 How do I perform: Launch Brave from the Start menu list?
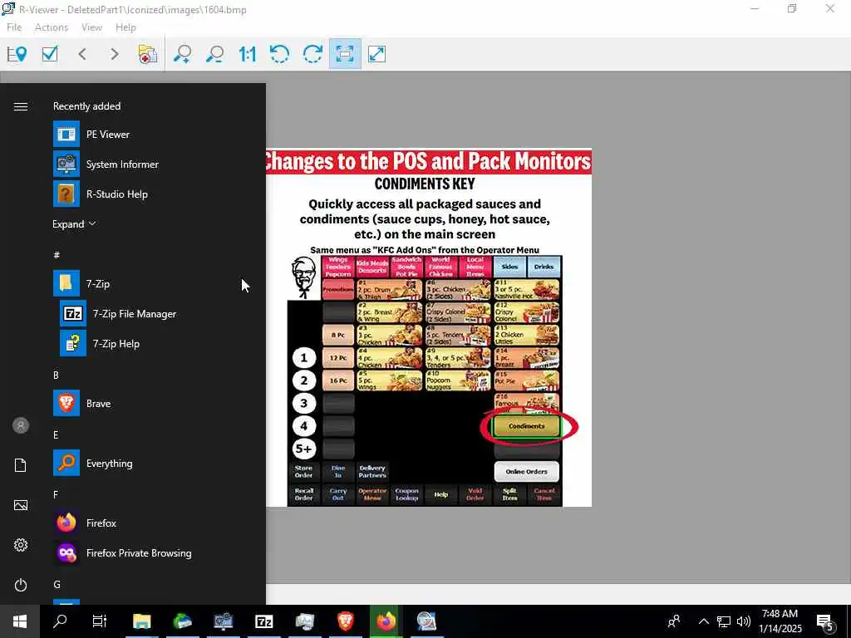(146, 404)
